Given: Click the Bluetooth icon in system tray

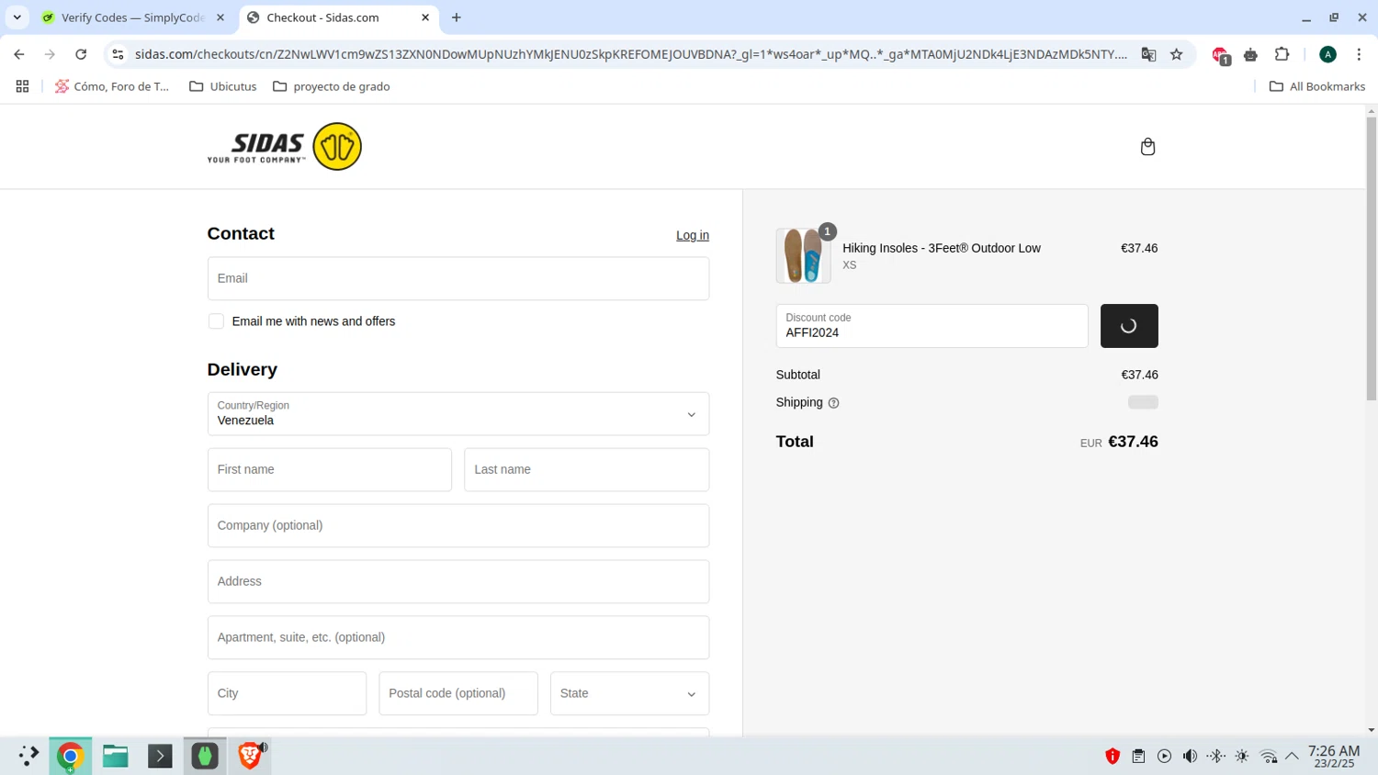Looking at the screenshot, I should [1216, 757].
